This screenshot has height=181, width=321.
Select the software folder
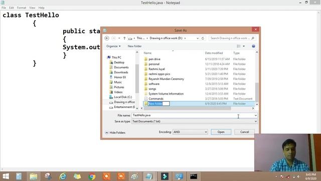pyautogui.click(x=154, y=84)
